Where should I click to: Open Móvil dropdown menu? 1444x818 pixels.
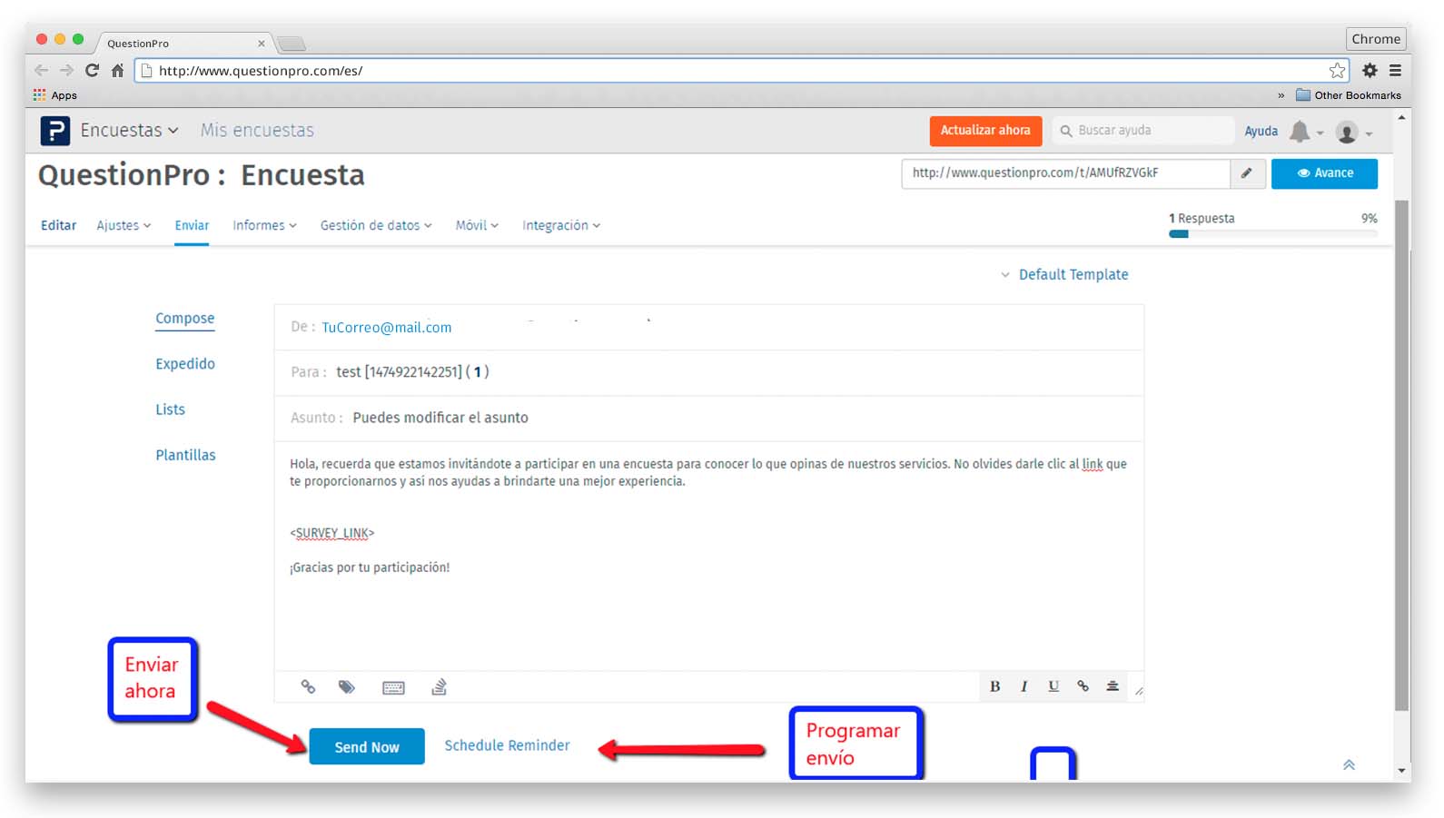click(477, 225)
